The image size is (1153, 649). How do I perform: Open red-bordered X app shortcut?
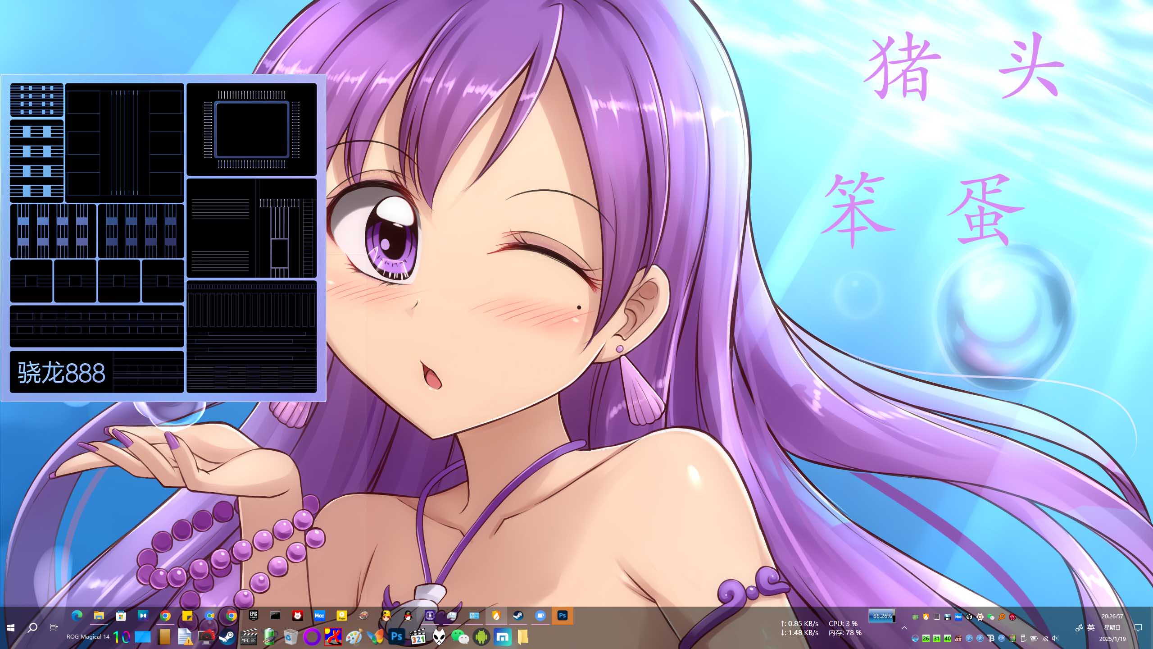pyautogui.click(x=333, y=637)
